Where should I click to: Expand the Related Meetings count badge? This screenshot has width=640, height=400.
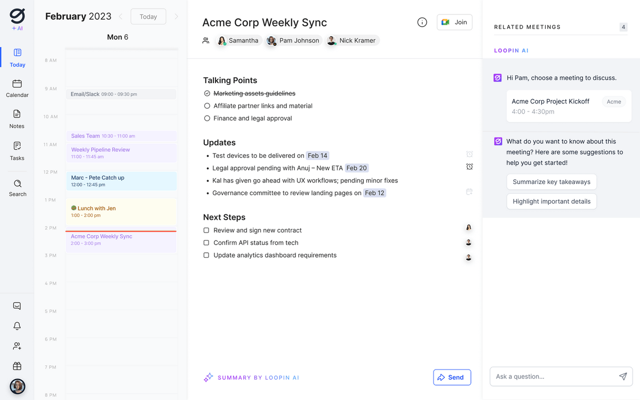623,27
